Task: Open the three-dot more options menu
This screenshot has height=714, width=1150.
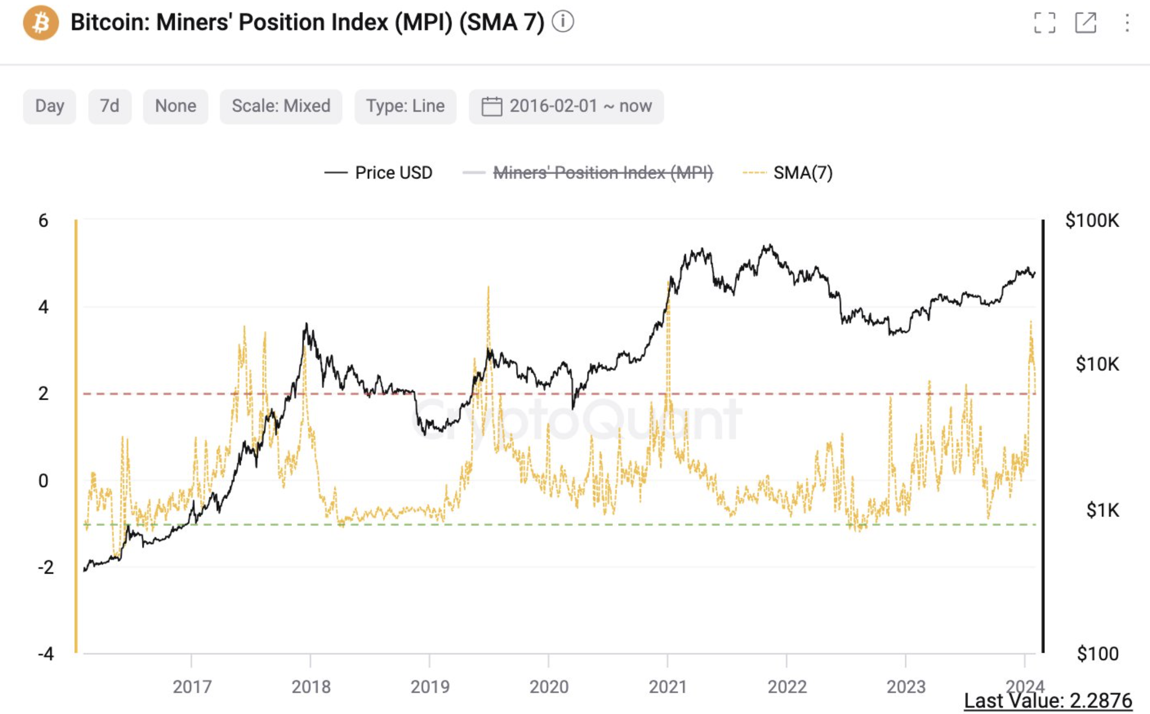Action: coord(1127,23)
